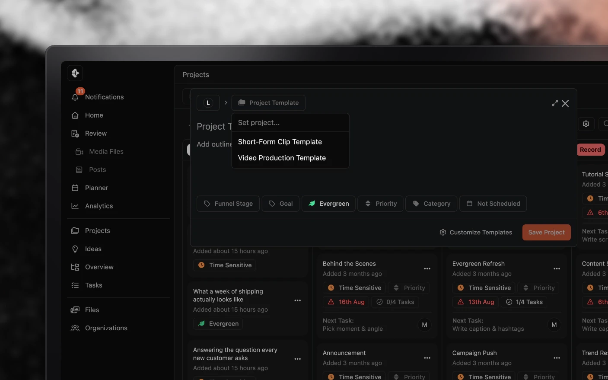Open more options for Evergreen Refresh
Viewport: 608px width, 380px height.
[x=557, y=269]
